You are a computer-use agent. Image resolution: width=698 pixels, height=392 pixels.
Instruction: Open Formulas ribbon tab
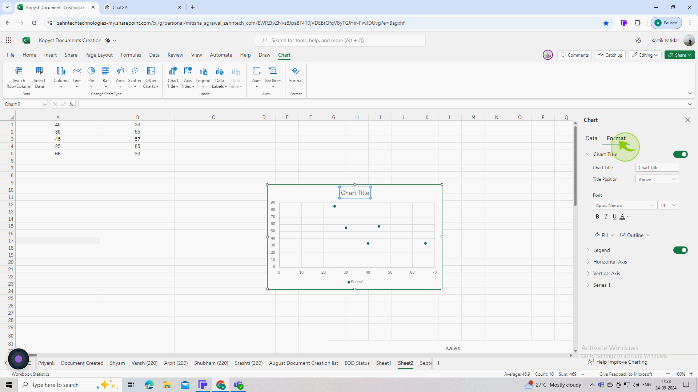click(131, 55)
